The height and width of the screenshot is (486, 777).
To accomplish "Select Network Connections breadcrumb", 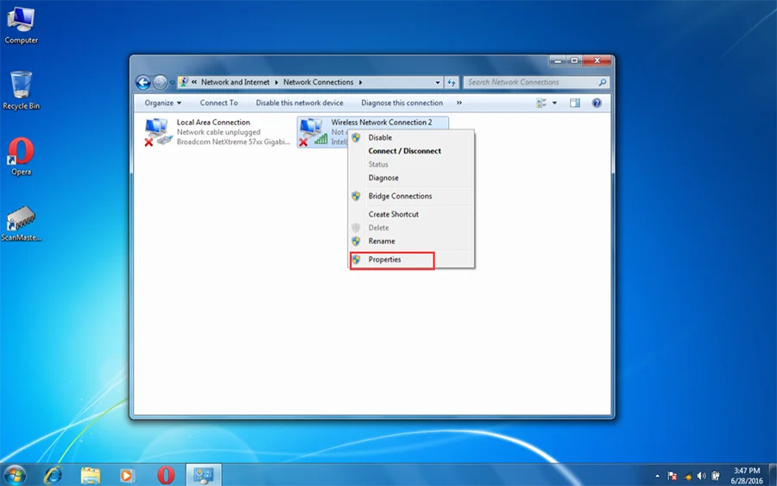I will 318,82.
